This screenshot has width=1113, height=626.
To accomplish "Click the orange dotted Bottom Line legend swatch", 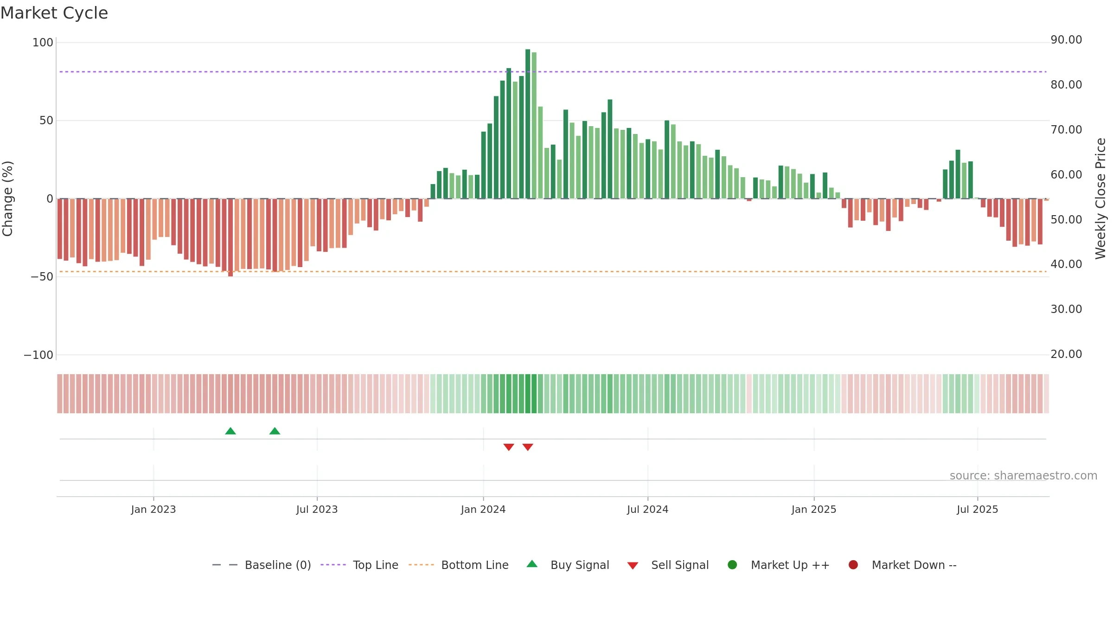I will [x=421, y=565].
